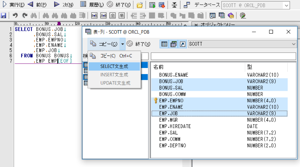The height and width of the screenshot is (167, 300).
Task: Toggle the arrow shortcut icon next to SCOTT
Action: [x=182, y=44]
